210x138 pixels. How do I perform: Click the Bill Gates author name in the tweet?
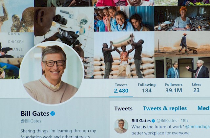pyautogui.click(x=141, y=121)
